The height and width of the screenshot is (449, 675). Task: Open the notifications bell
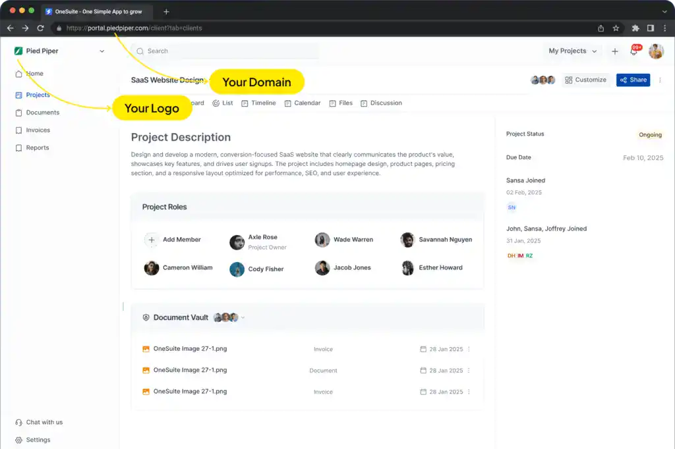click(633, 51)
